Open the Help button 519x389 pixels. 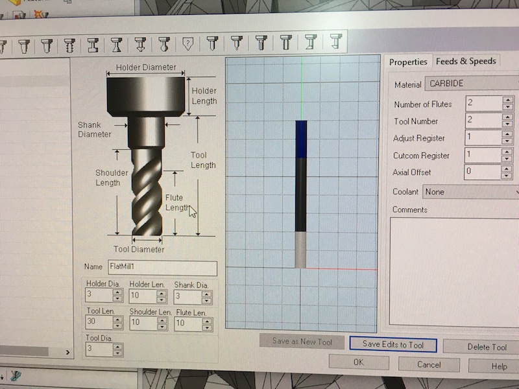(x=494, y=366)
